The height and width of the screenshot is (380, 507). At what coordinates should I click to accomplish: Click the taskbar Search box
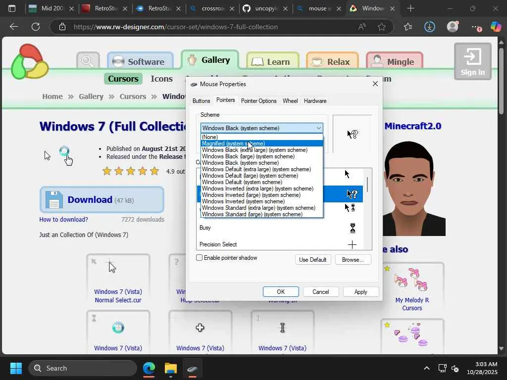click(x=83, y=368)
